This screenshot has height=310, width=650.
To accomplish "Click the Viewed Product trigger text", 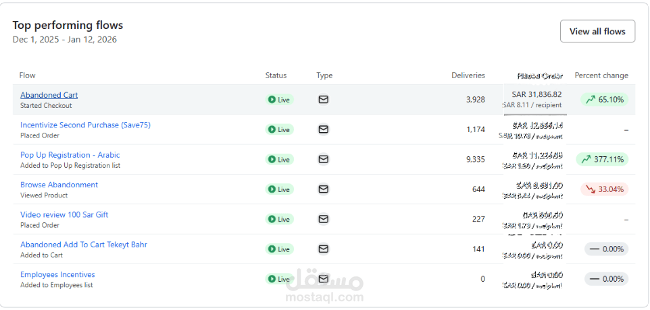I will 44,195.
